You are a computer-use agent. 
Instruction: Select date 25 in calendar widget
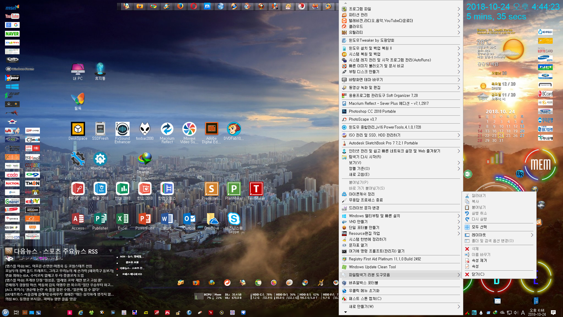coord(508,136)
